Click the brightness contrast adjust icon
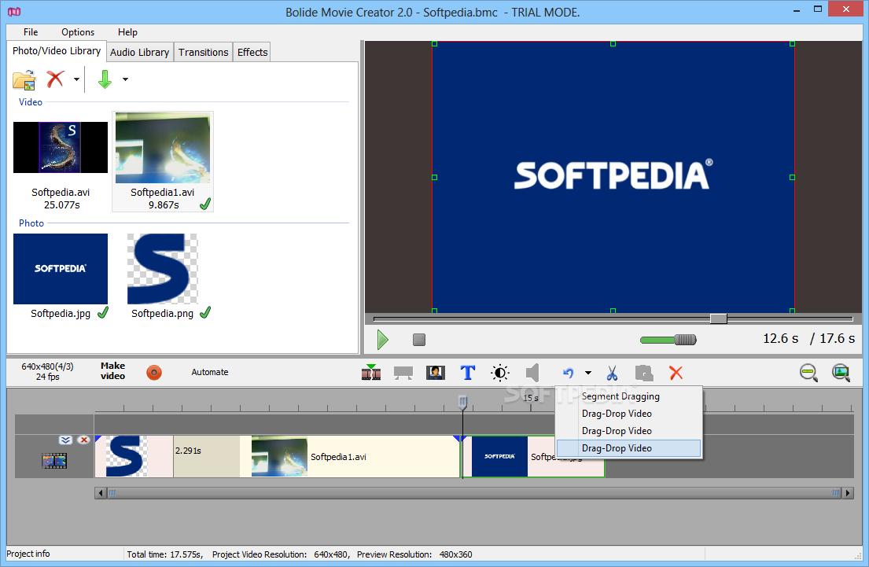Image resolution: width=869 pixels, height=567 pixels. coord(500,373)
